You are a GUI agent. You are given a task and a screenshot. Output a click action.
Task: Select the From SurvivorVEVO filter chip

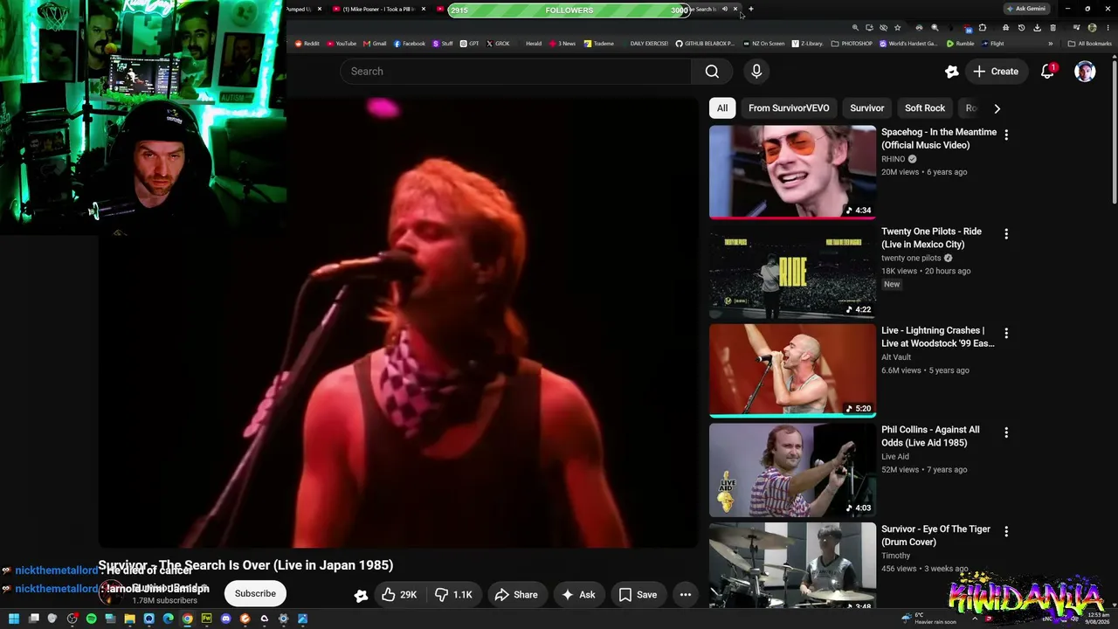pos(789,108)
